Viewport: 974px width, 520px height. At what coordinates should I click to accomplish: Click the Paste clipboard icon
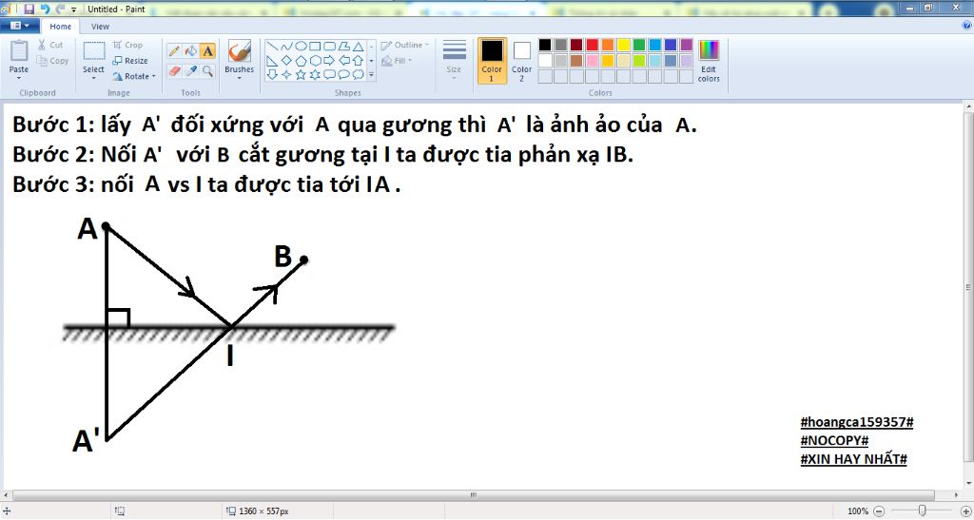[19, 51]
